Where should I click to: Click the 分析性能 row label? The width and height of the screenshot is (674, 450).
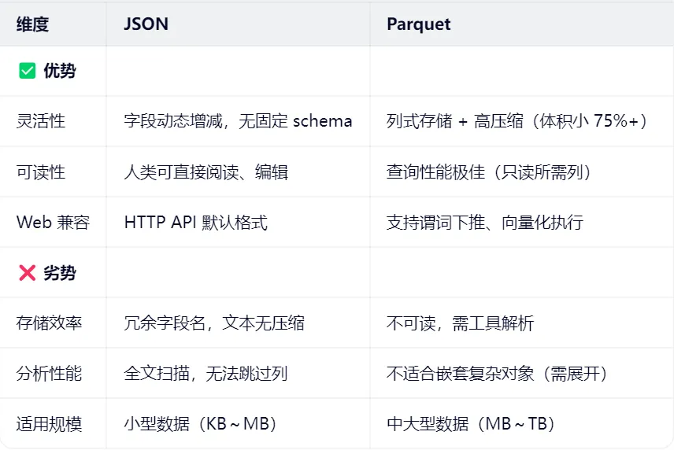click(49, 373)
